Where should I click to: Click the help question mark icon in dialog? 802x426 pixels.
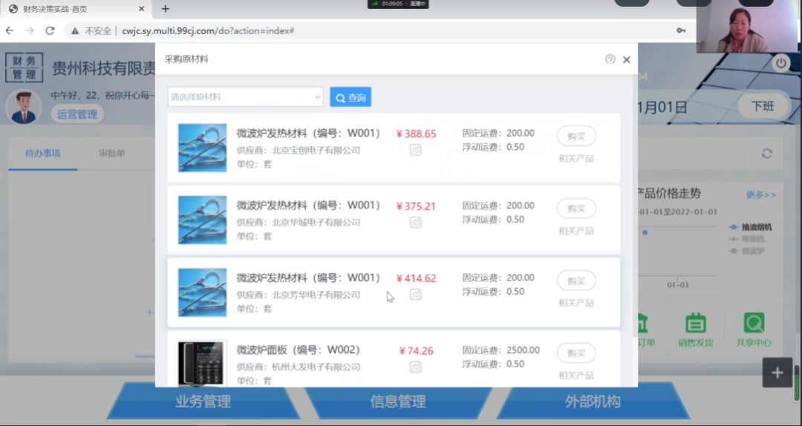pyautogui.click(x=610, y=59)
